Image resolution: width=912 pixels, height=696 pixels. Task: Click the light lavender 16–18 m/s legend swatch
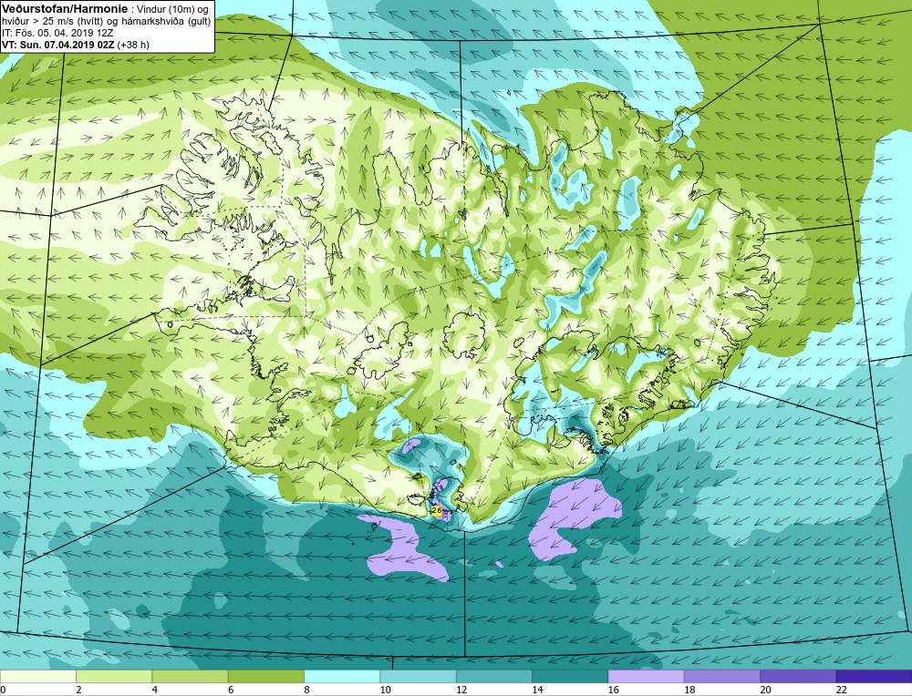[x=647, y=676]
